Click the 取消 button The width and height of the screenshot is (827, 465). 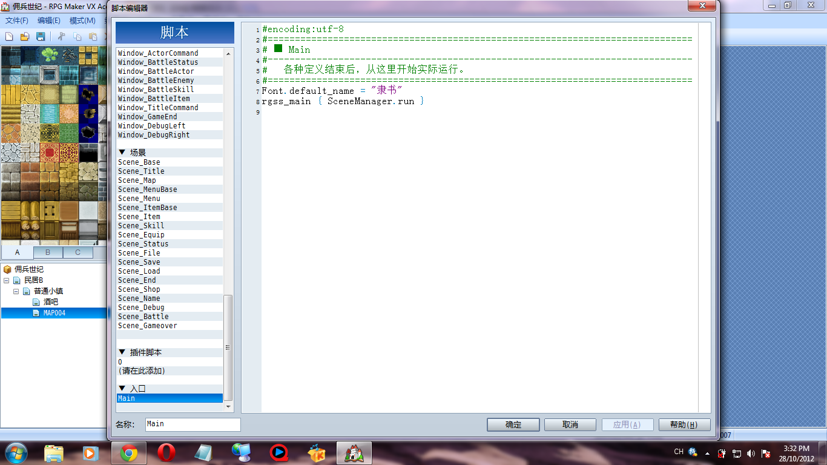[570, 424]
